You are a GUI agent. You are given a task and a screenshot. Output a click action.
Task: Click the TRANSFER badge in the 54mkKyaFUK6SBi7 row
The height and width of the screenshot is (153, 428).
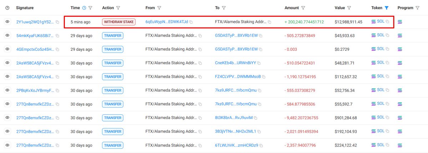112,35
